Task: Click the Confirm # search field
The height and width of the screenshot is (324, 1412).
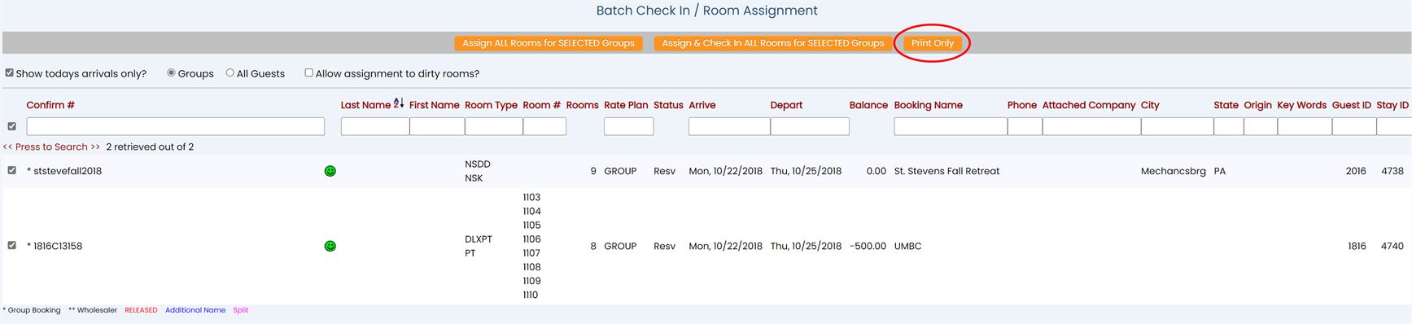Action: (176, 126)
